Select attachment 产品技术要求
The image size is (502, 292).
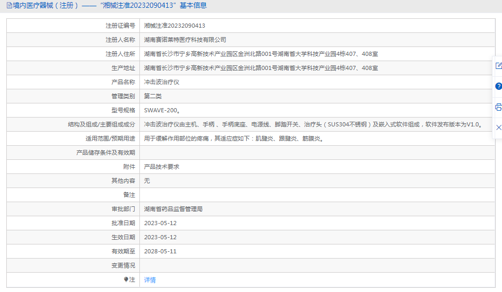point(162,167)
